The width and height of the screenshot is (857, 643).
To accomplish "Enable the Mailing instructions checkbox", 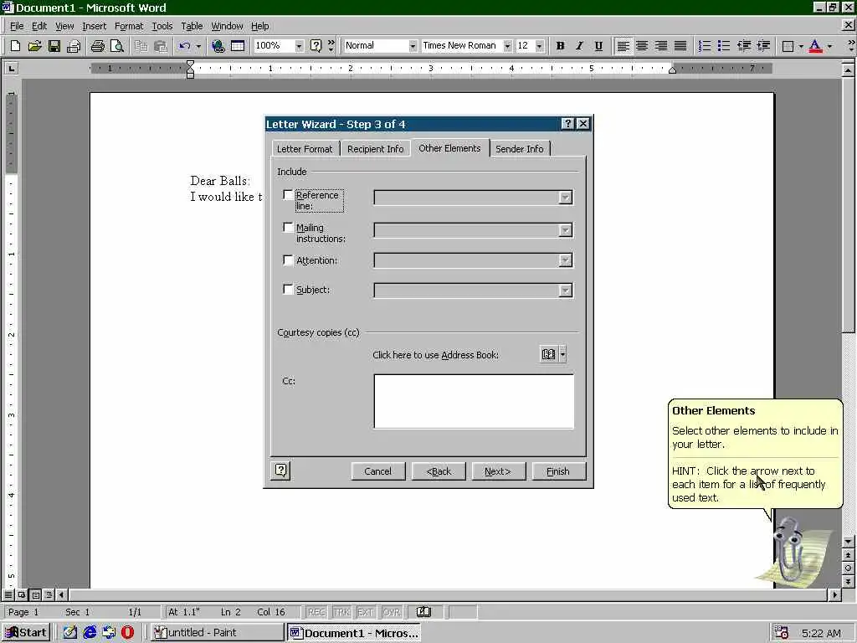I will pyautogui.click(x=288, y=227).
